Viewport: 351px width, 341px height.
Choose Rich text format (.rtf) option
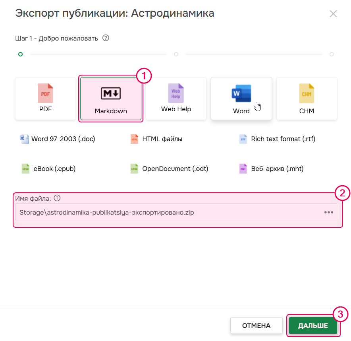click(278, 139)
